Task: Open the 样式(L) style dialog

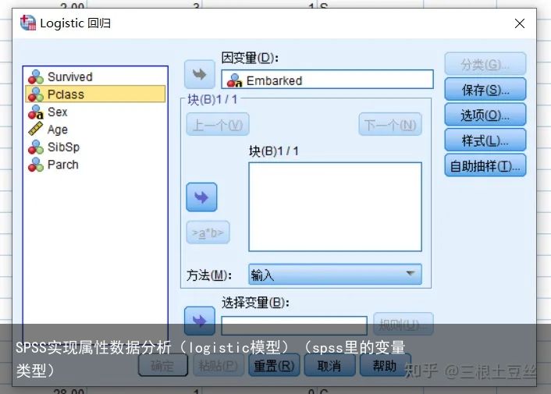Action: pyautogui.click(x=485, y=140)
